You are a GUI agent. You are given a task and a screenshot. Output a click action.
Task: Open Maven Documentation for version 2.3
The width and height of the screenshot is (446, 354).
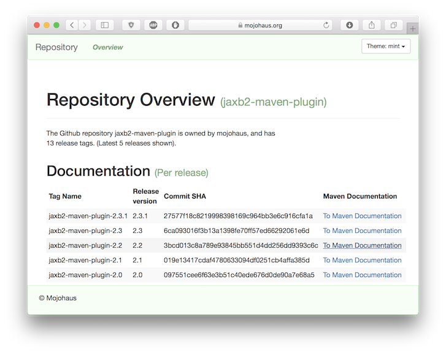click(x=362, y=230)
